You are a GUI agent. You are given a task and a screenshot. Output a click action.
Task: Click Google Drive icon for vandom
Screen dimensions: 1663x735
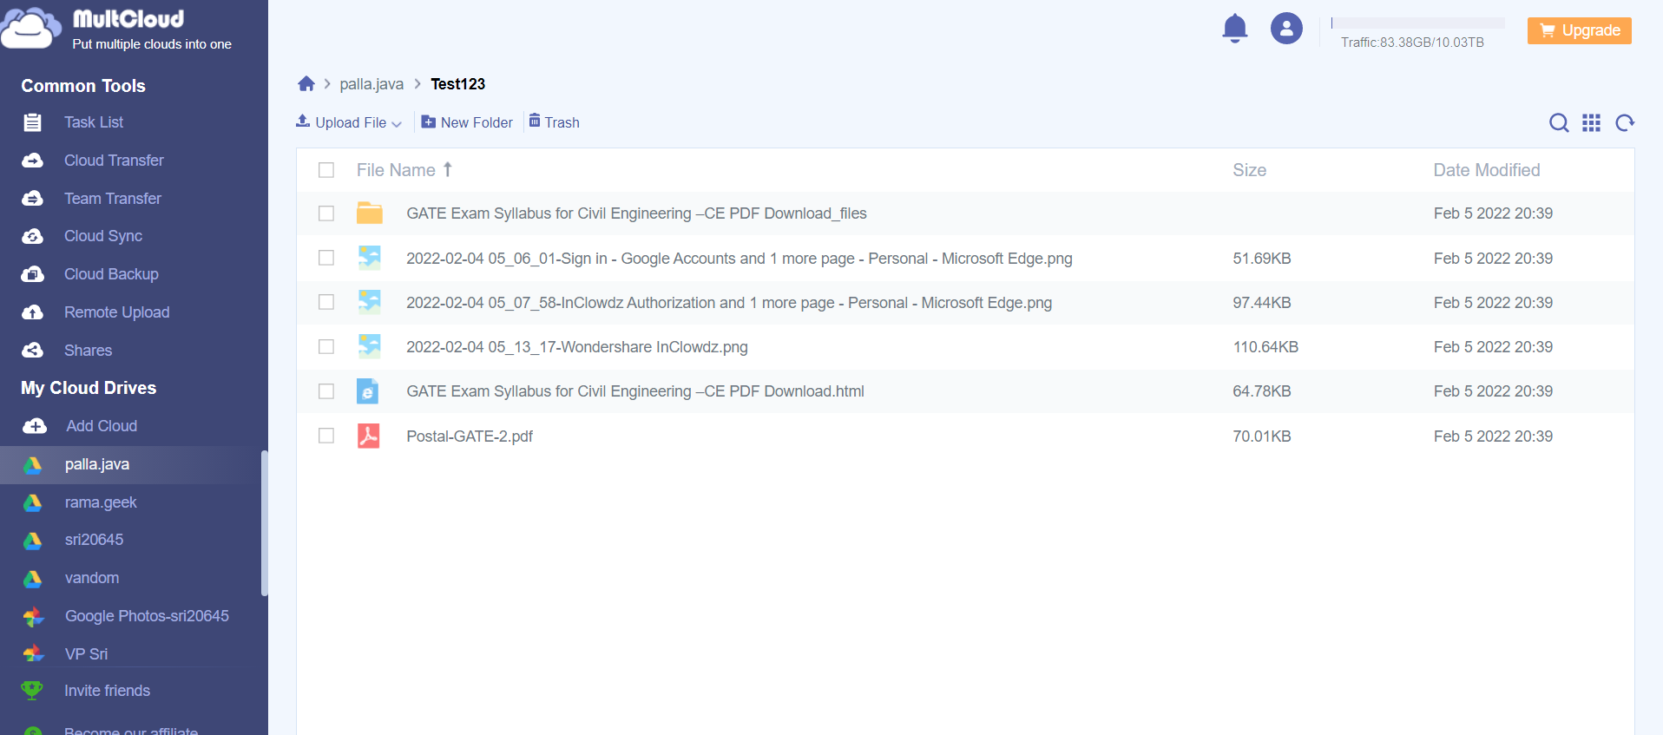[x=33, y=578]
